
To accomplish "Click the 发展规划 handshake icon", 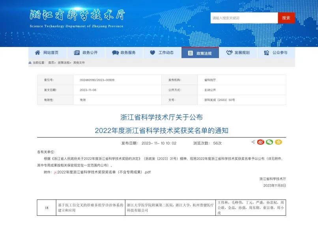I will click(229, 52).
